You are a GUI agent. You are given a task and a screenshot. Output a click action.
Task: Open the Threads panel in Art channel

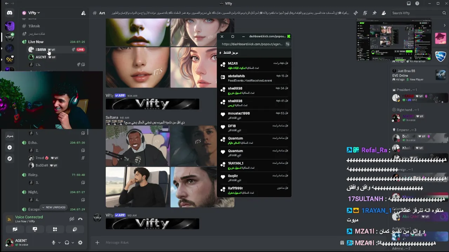pos(356,13)
